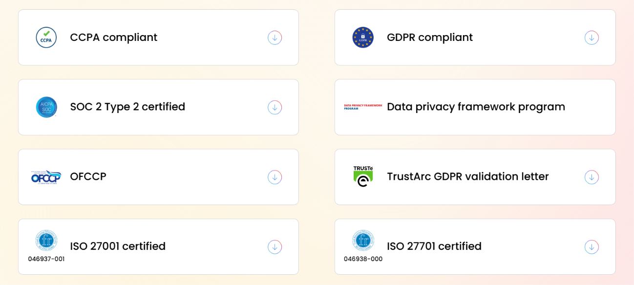Download the CCPA compliant document
The width and height of the screenshot is (634, 285).
275,38
